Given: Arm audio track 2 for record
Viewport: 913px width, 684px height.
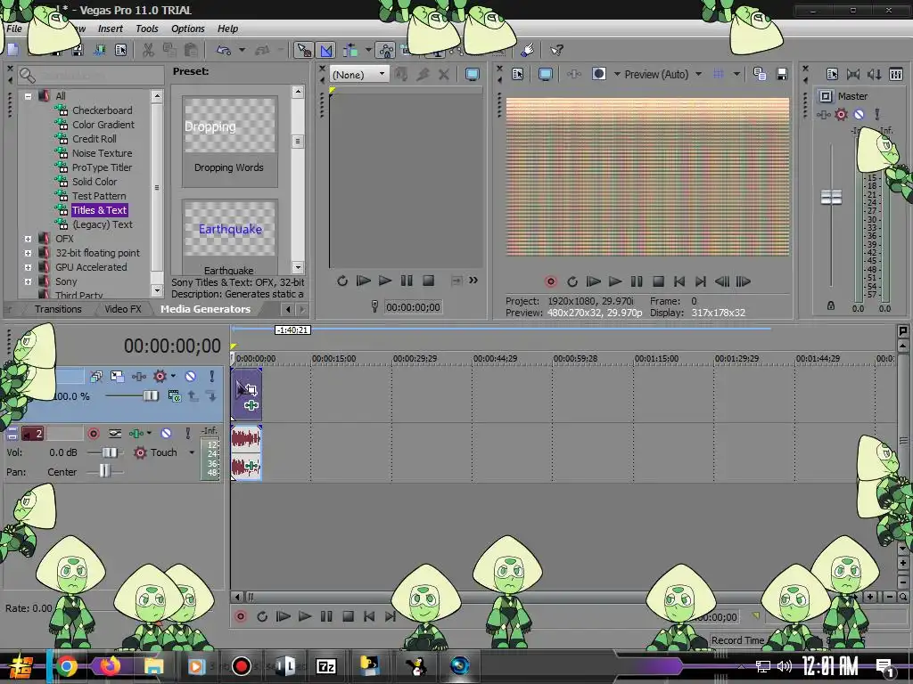Looking at the screenshot, I should (93, 434).
